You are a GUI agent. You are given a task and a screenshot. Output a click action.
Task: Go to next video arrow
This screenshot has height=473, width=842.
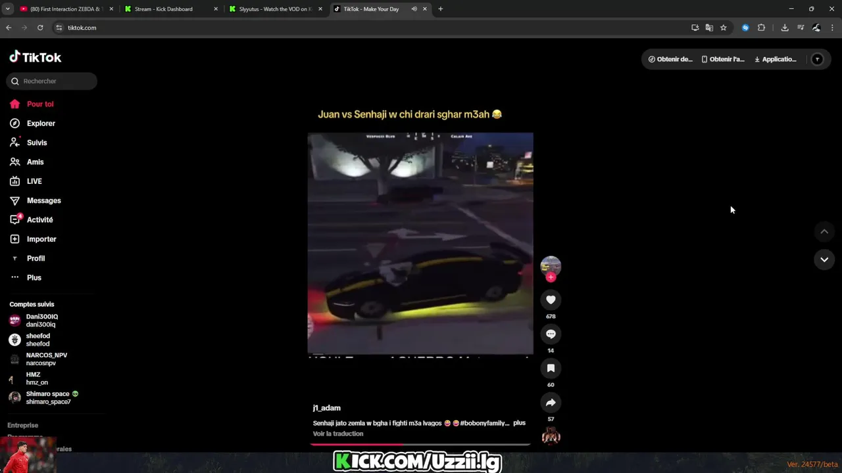click(824, 259)
